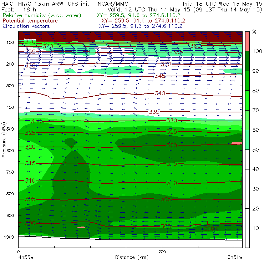Click the '%' unit label above the colorbar
Image resolution: width=264 pixels, height=264 pixels.
254,32
